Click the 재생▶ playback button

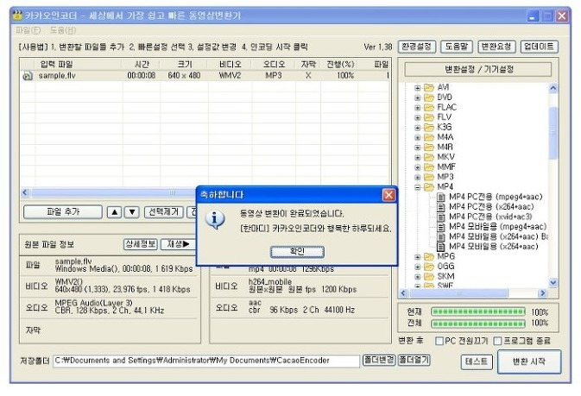[x=178, y=244]
